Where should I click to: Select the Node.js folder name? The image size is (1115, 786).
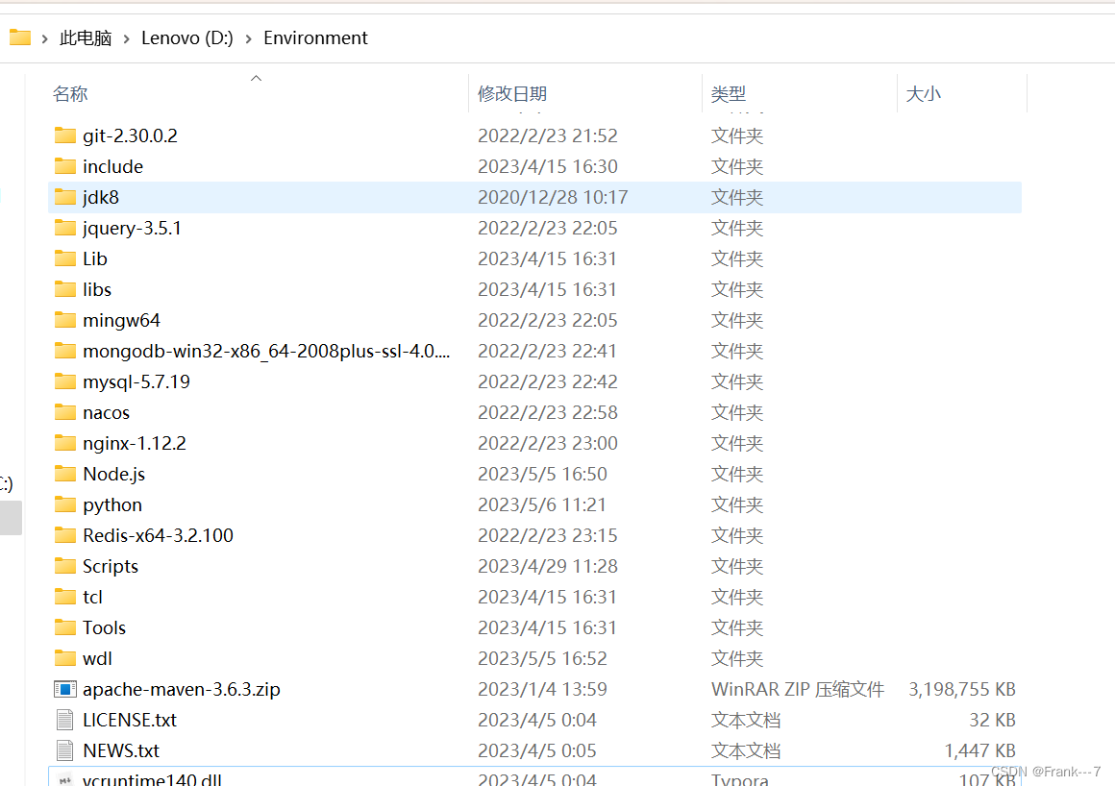tap(113, 474)
